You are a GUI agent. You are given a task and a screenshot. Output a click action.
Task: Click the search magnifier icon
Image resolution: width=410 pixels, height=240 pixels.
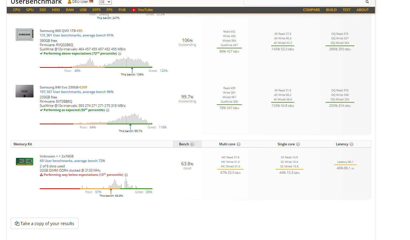coord(367,2)
